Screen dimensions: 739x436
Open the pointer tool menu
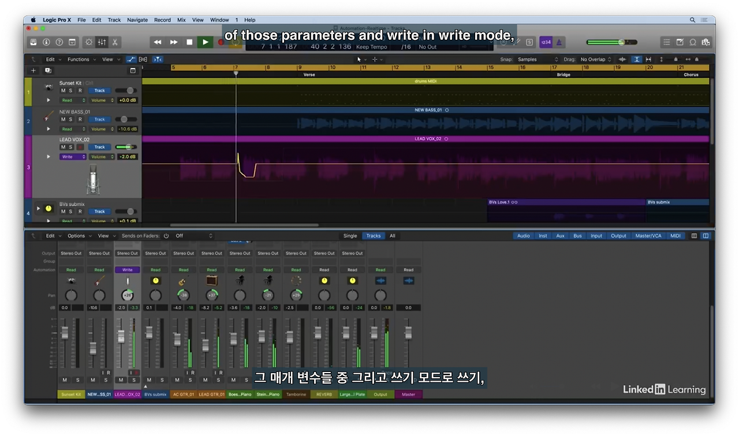(x=361, y=59)
